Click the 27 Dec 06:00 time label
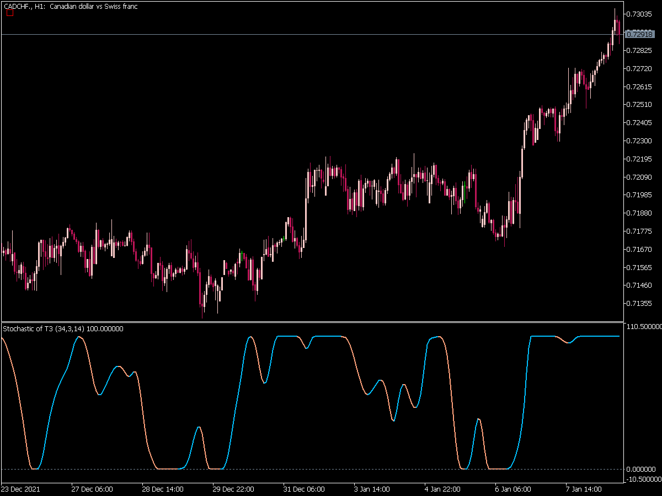The width and height of the screenshot is (662, 496). pyautogui.click(x=92, y=489)
